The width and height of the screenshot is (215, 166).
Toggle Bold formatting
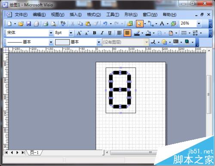pos(95,33)
